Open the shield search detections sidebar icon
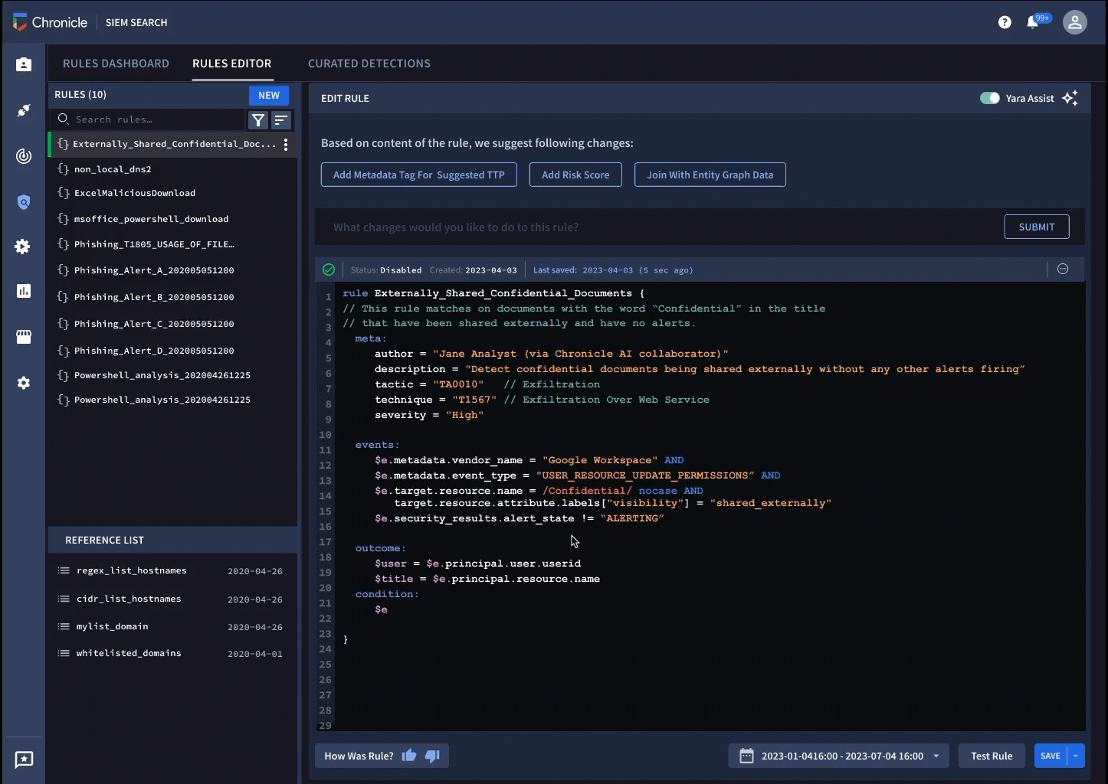1108x784 pixels. [x=24, y=202]
